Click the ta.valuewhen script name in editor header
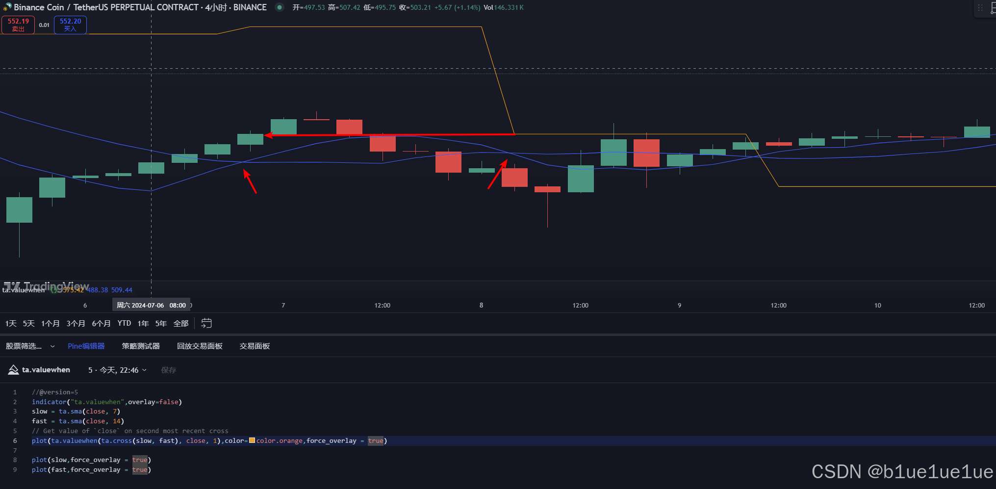996x489 pixels. click(x=46, y=370)
